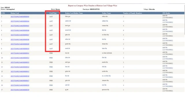Open ration card link ending 055 in row 13
Screen dimensions: 185x104
tap(20, 71)
